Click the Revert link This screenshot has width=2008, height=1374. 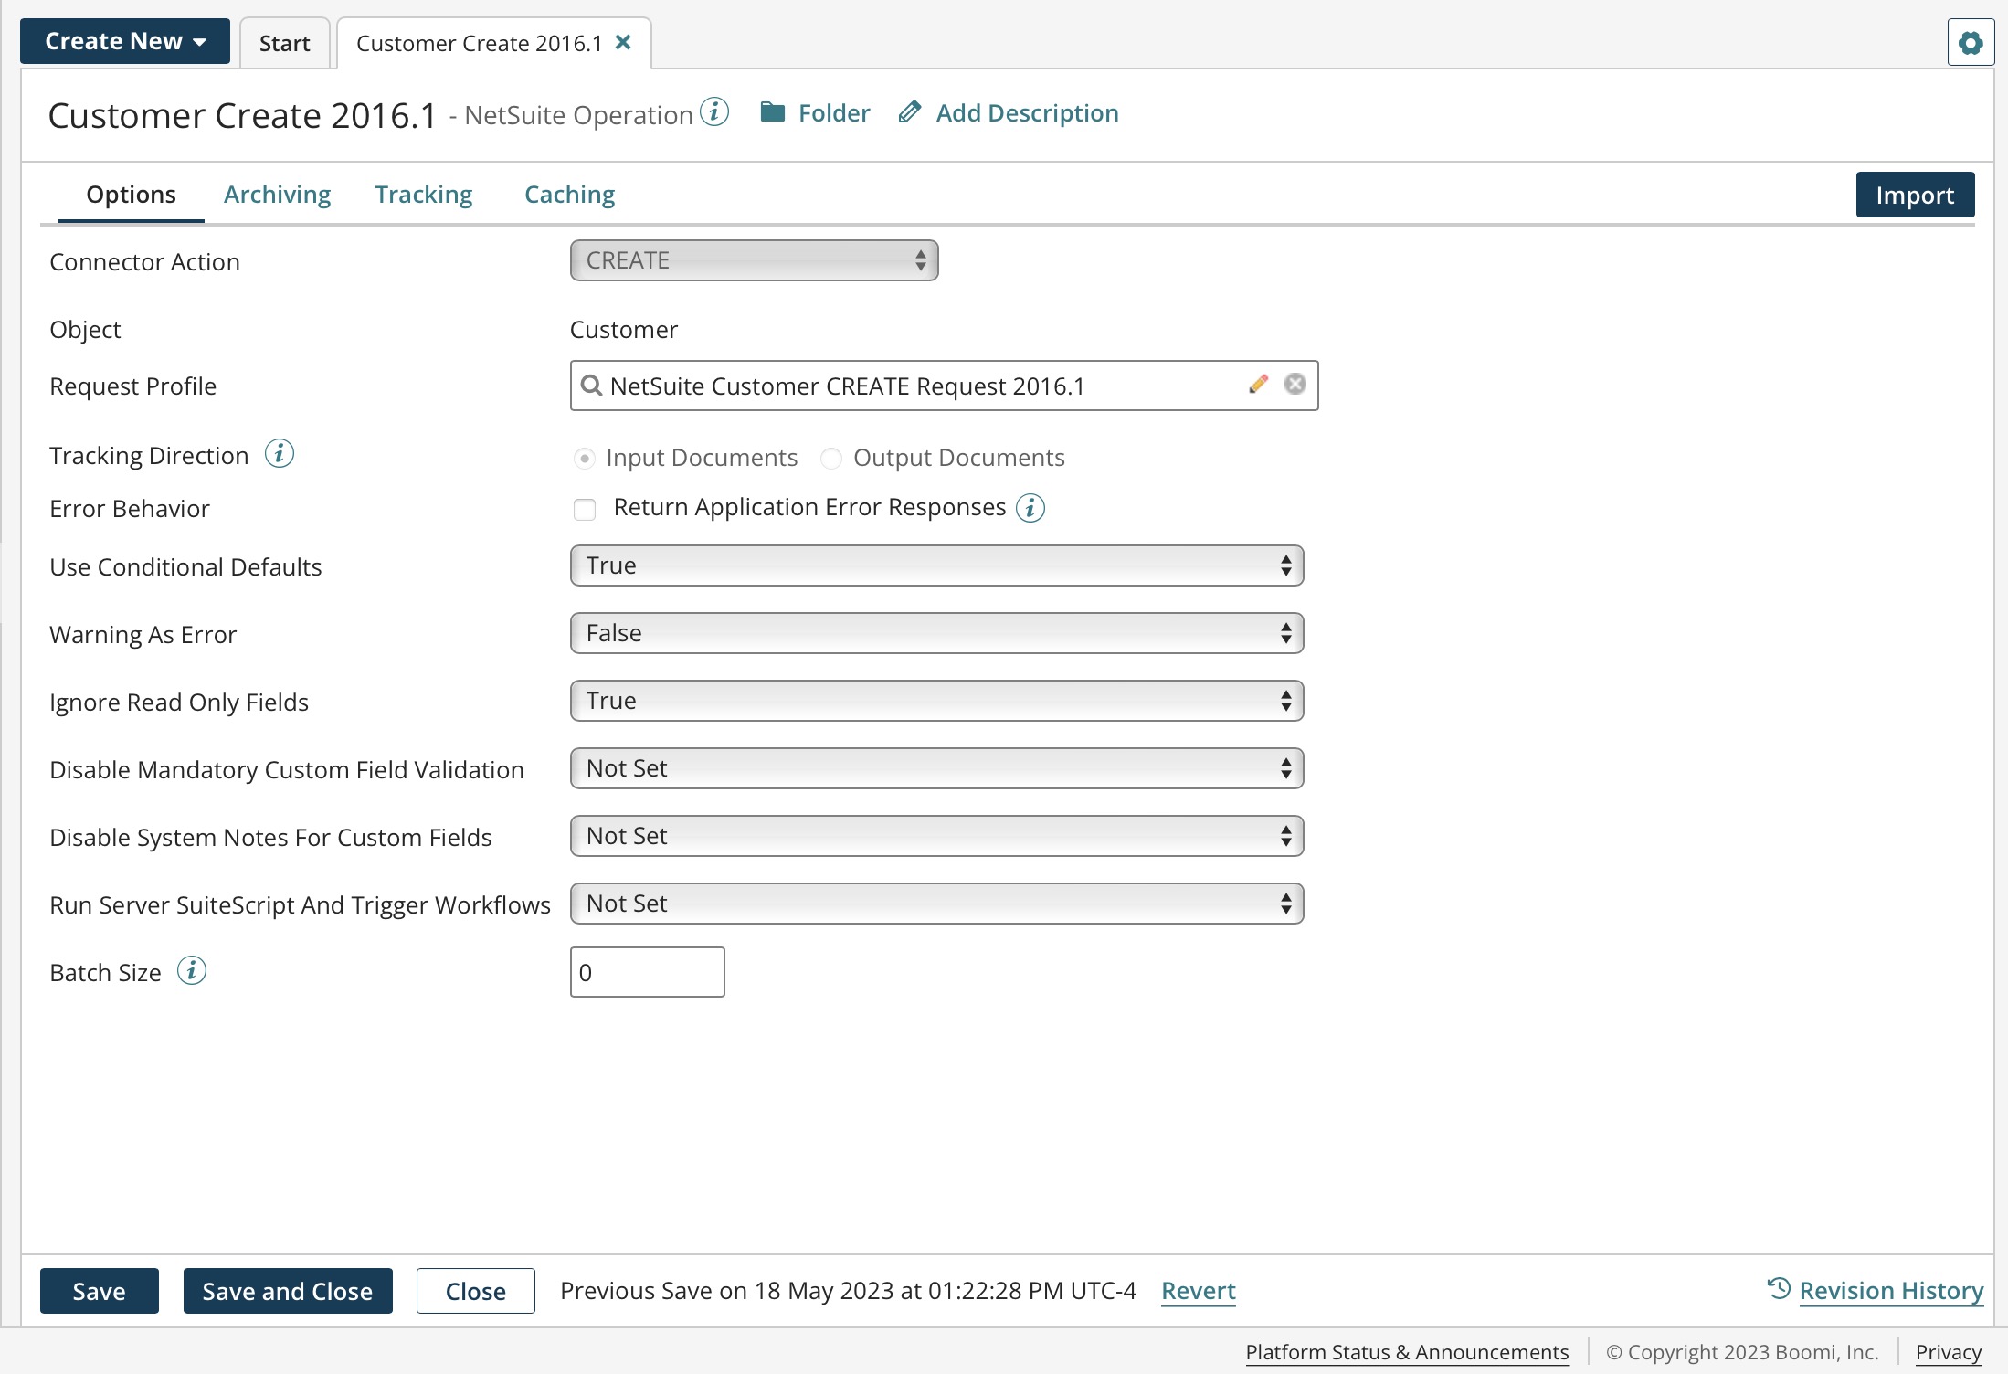1198,1291
